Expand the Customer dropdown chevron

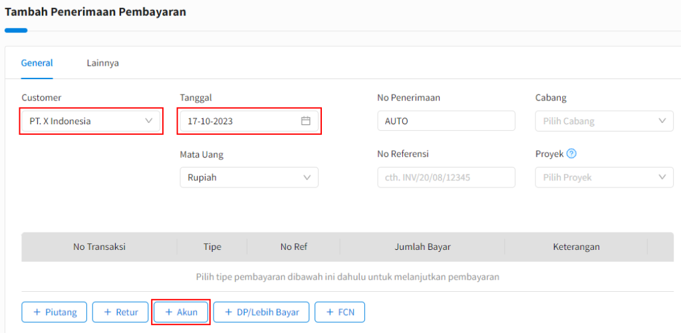[149, 121]
